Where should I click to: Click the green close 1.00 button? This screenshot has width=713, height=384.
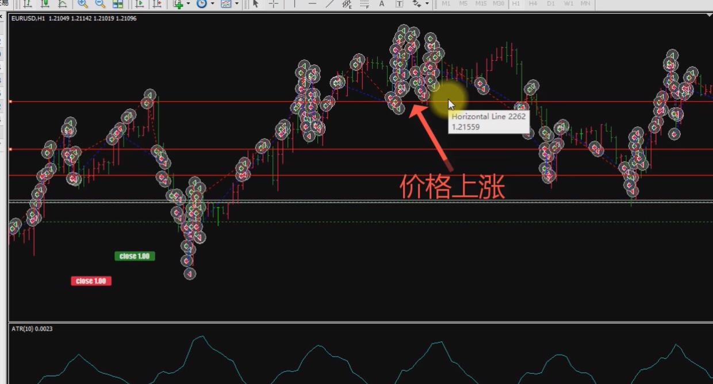coord(135,256)
